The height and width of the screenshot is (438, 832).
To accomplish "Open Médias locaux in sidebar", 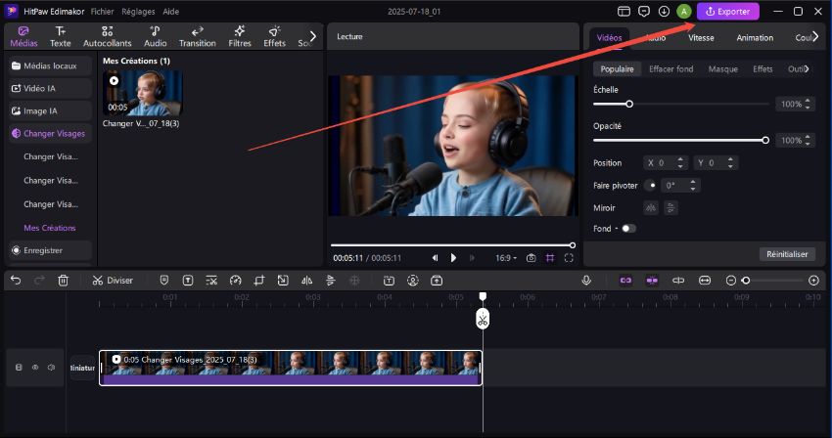I will click(50, 66).
